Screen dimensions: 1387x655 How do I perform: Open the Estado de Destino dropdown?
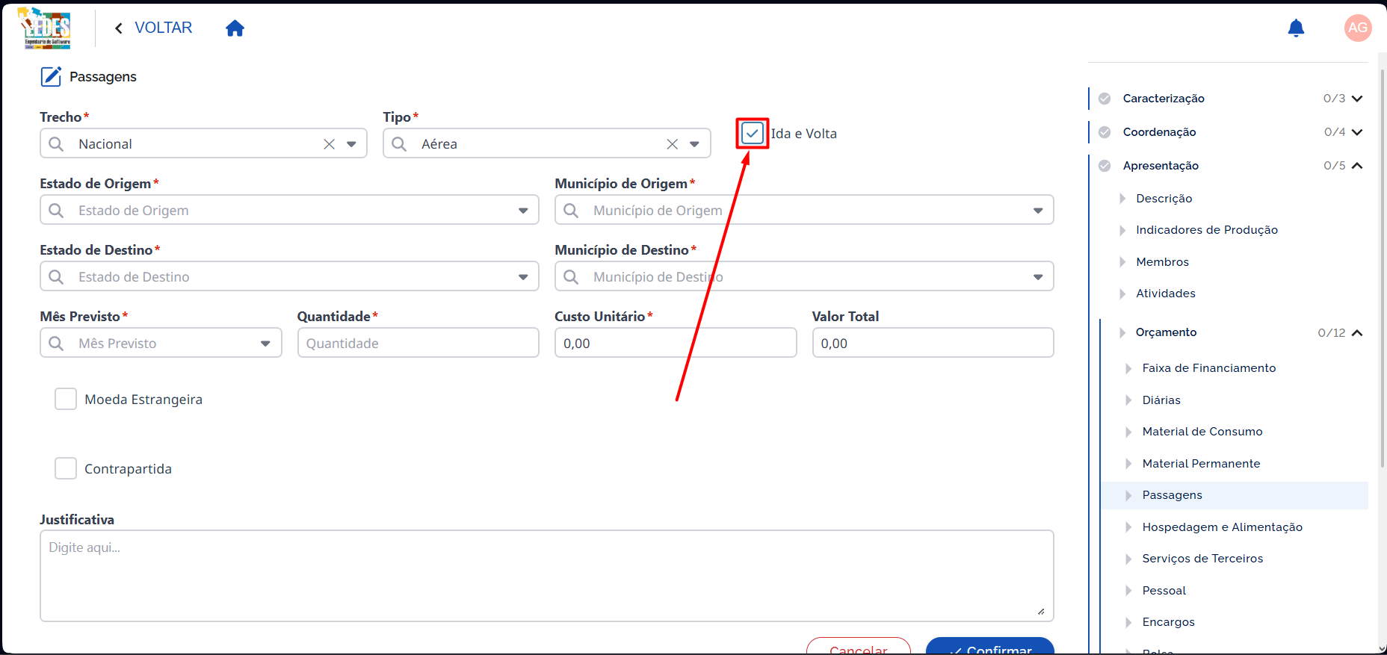[523, 277]
